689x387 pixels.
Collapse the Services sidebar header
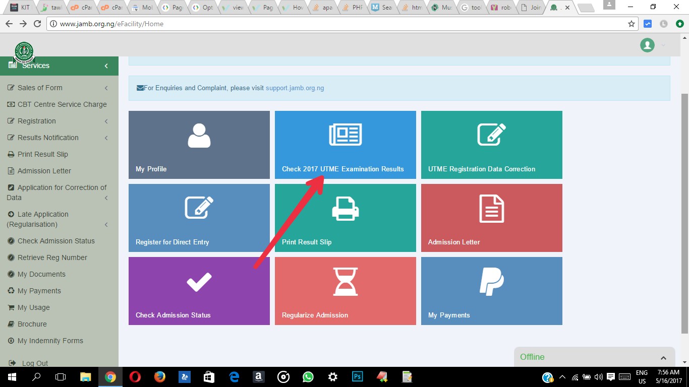click(59, 66)
